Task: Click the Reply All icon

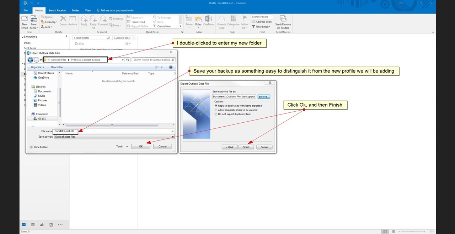Action: point(93,22)
